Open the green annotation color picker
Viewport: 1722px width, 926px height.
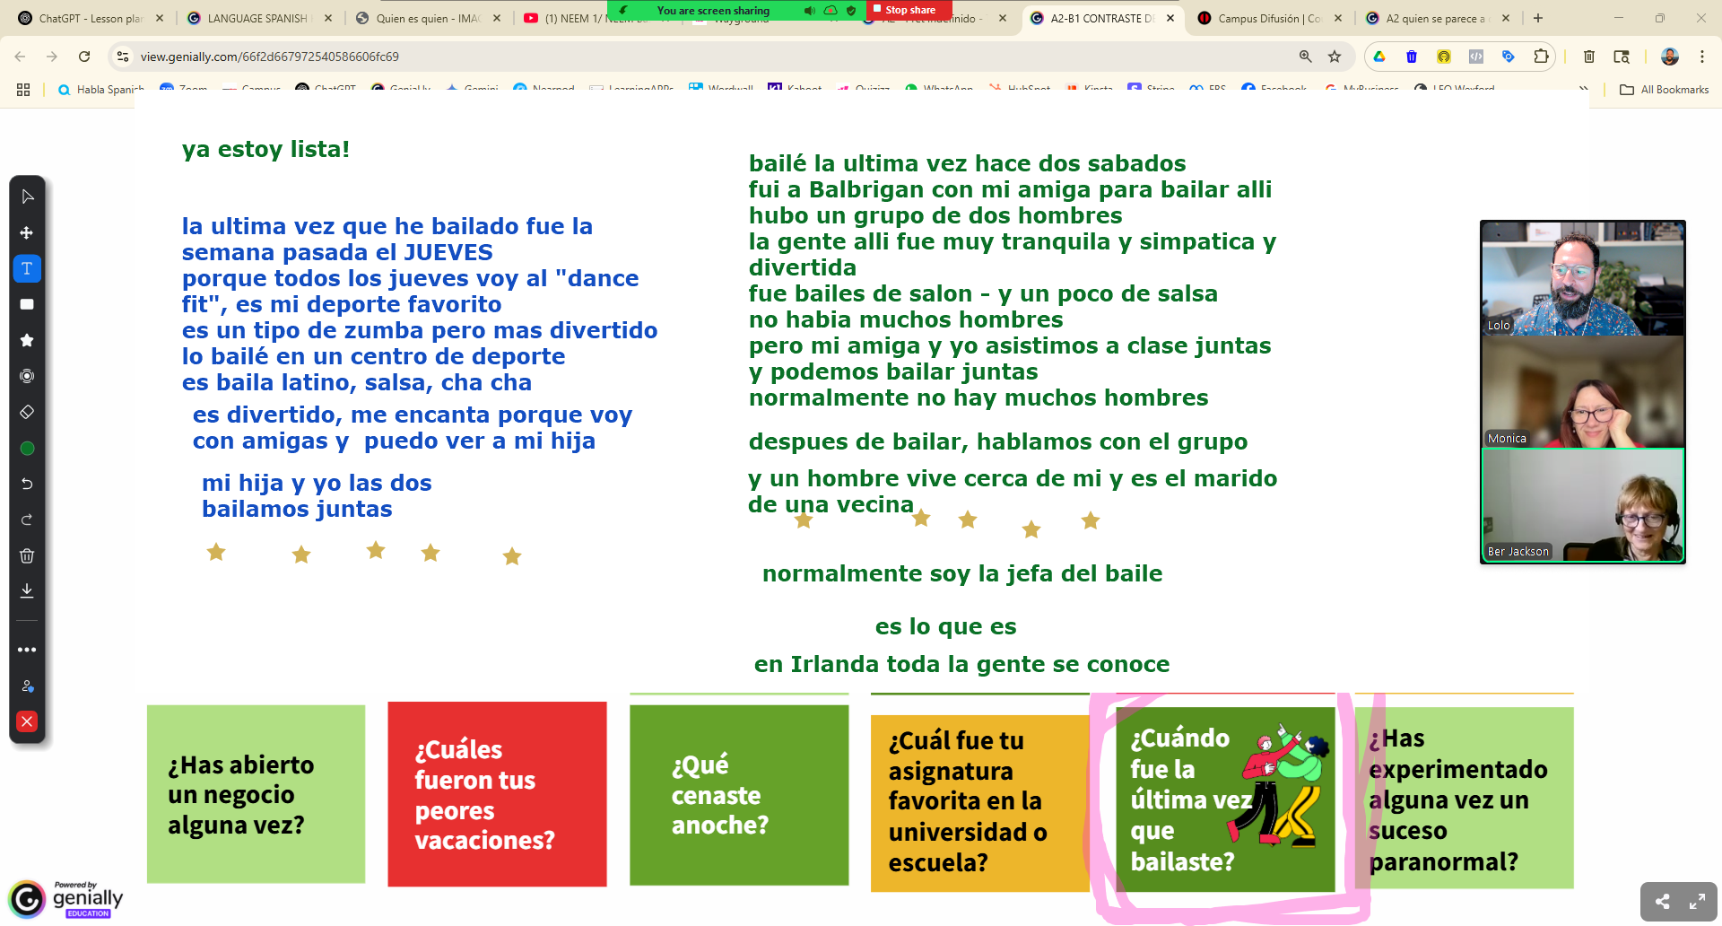27,448
